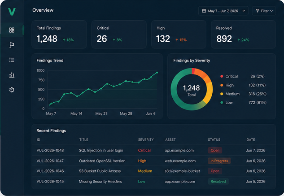Open finding VUL-2026-1048
Screen dimensions: 284x196
(x=50, y=150)
